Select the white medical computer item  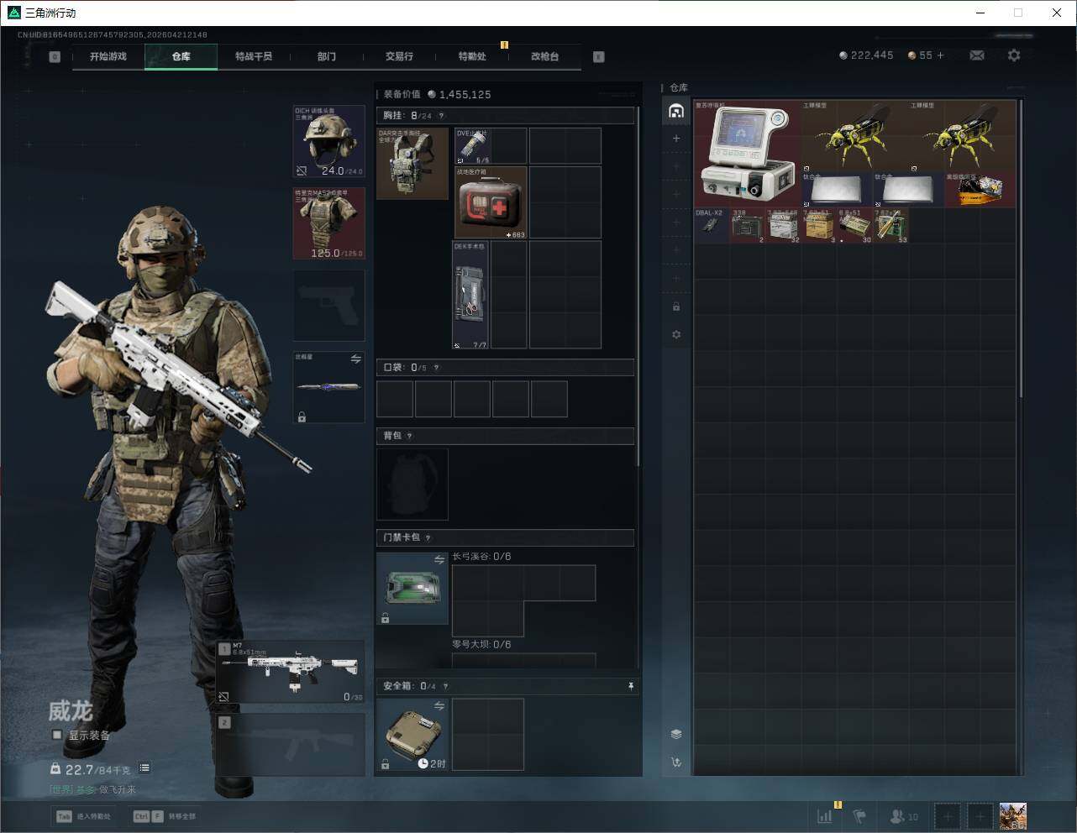tap(747, 154)
